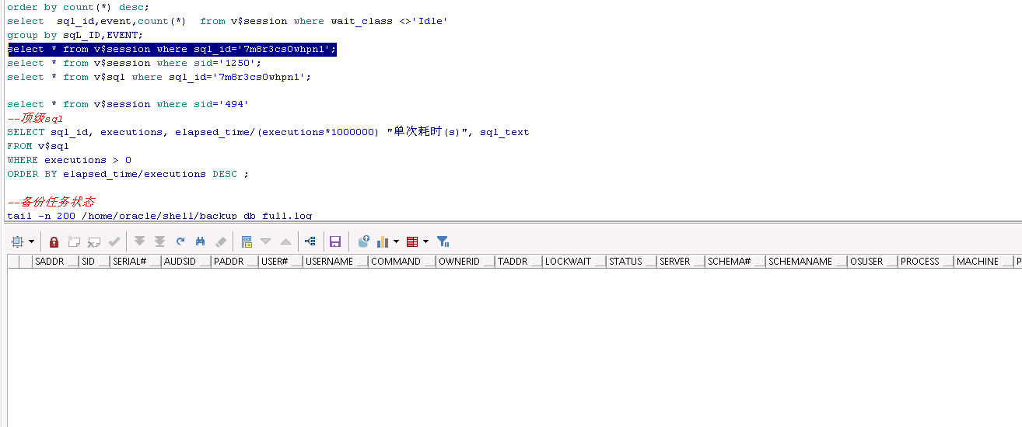
Task: Click the purple floppy disk Save icon
Action: [335, 241]
